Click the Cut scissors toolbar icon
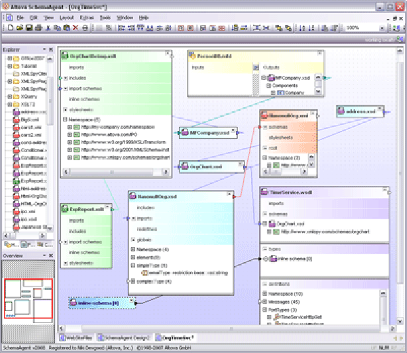Viewport: 407px width, 353px height. (x=47, y=28)
